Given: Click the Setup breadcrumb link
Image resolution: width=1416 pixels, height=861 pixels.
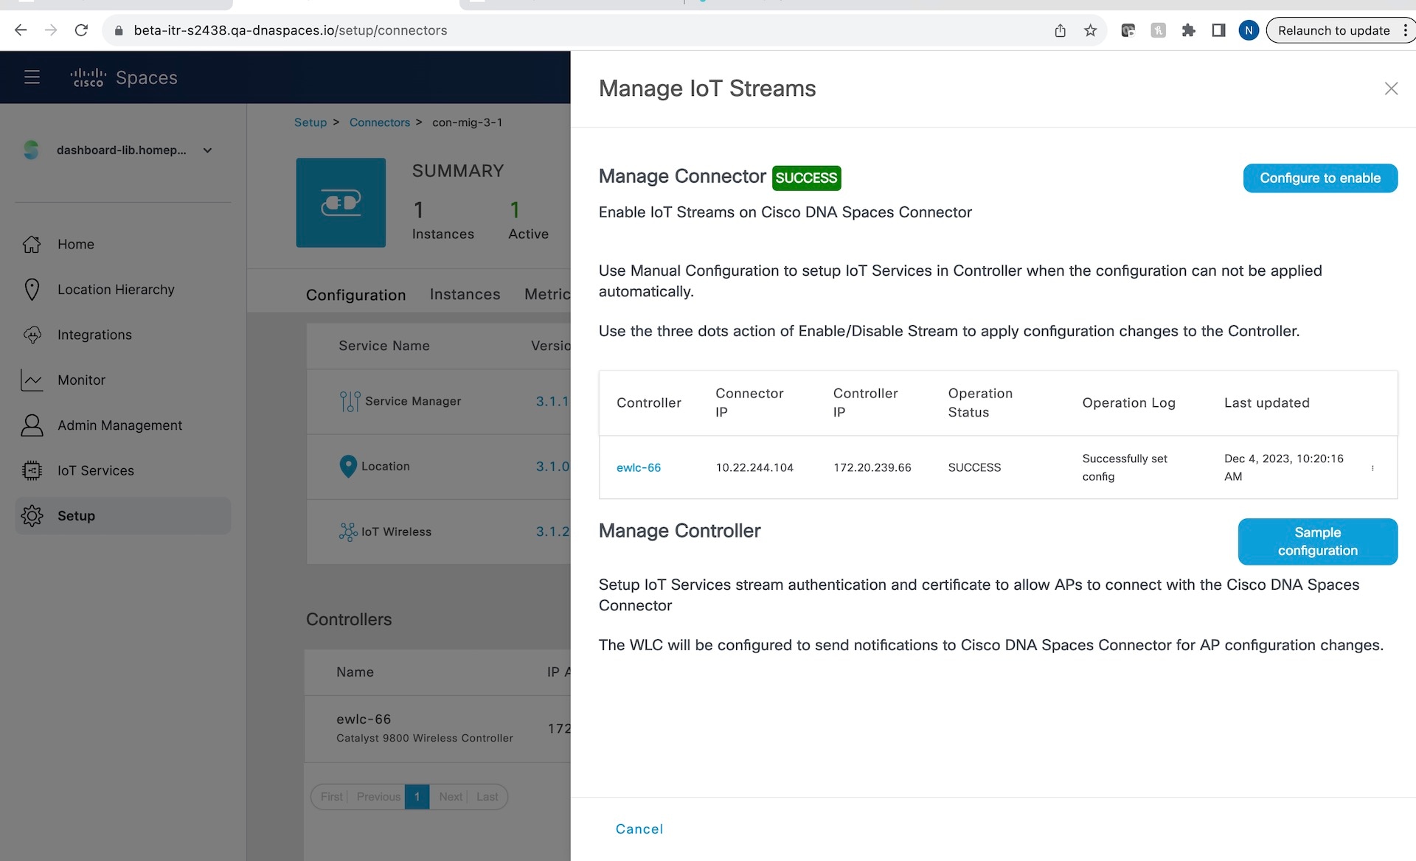Looking at the screenshot, I should coord(310,122).
